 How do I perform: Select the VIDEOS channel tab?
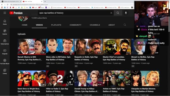click(x=39, y=25)
